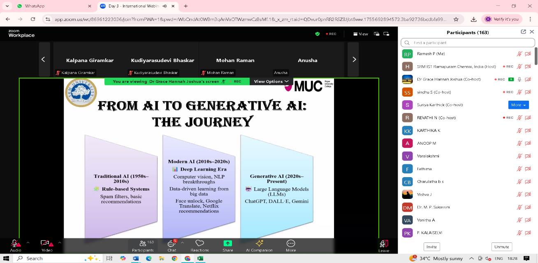
Task: Start screen sharing with green Share icon
Action: pyautogui.click(x=227, y=246)
